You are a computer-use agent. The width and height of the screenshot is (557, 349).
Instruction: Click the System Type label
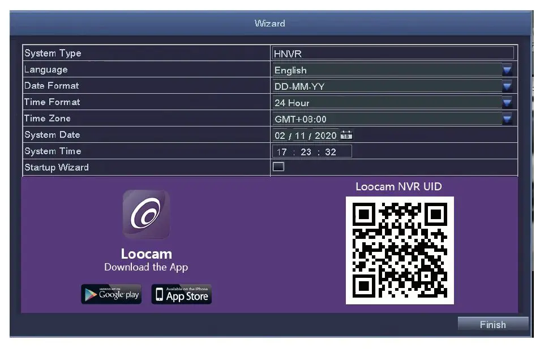point(53,53)
